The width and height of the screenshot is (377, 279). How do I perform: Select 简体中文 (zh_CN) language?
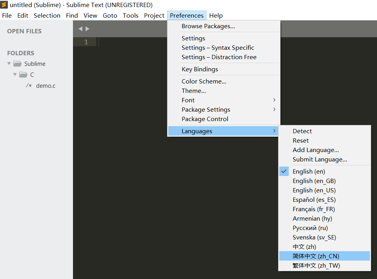pos(324,256)
